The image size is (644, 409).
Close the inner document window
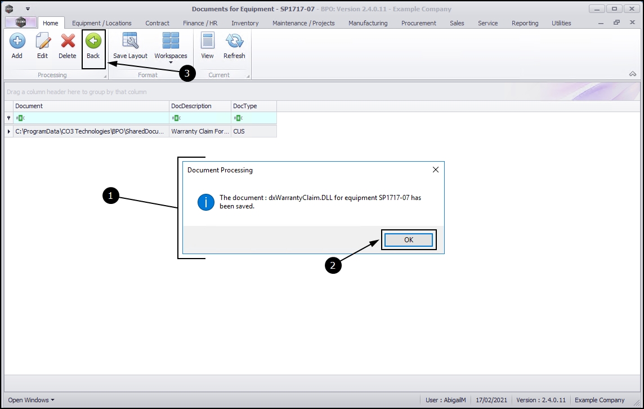[632, 22]
